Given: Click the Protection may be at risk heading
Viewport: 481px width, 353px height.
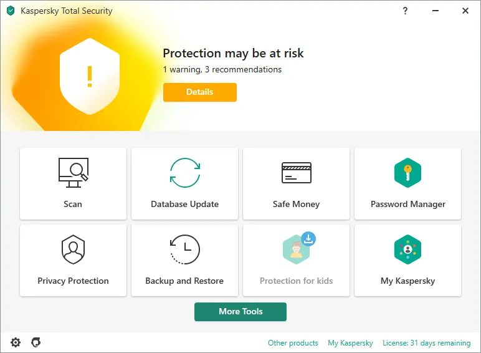Looking at the screenshot, I should coord(233,53).
